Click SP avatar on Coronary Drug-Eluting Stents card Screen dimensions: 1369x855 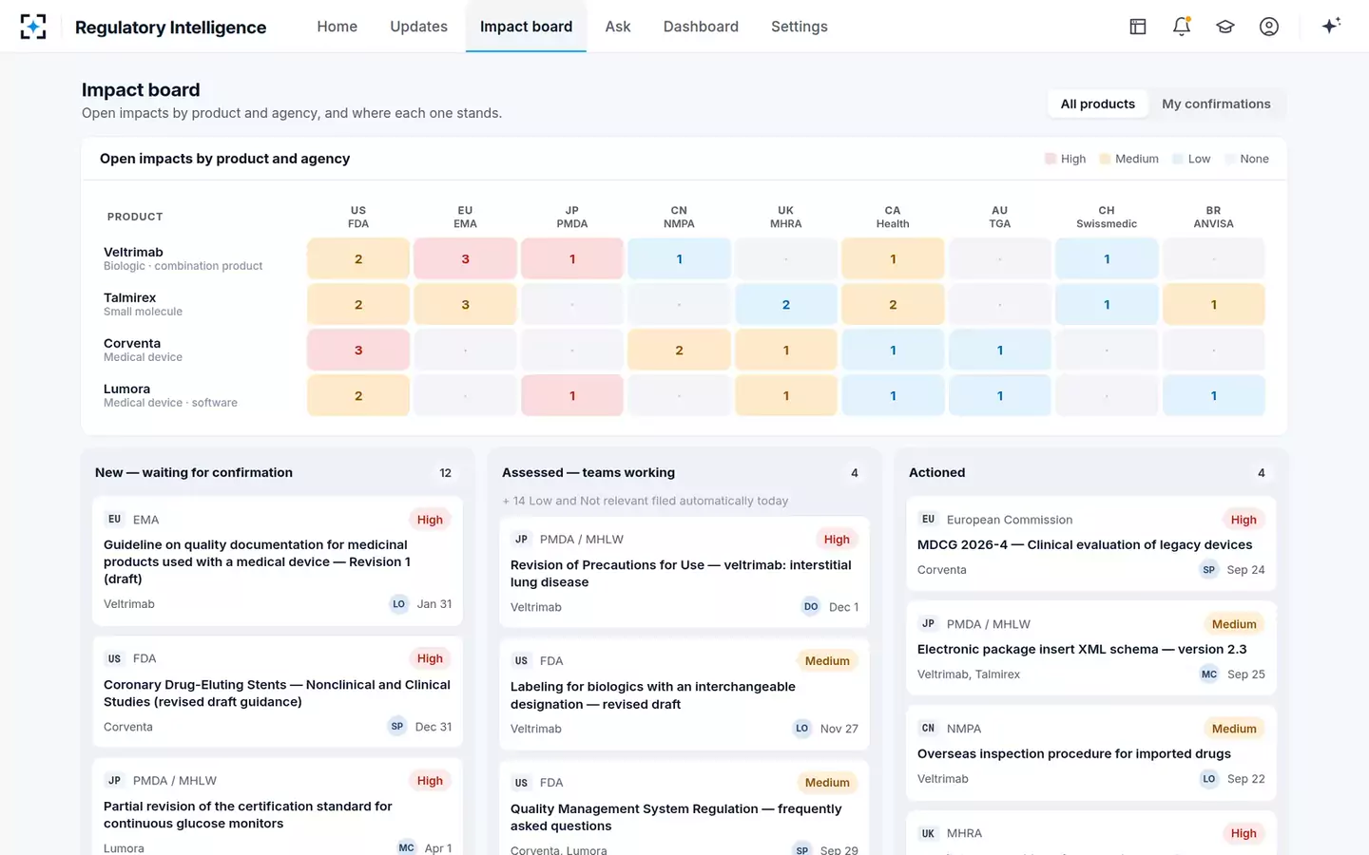397,727
